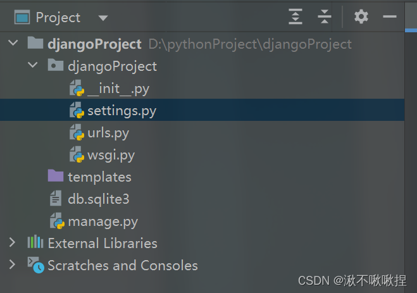Click the Project panel title label

click(58, 18)
